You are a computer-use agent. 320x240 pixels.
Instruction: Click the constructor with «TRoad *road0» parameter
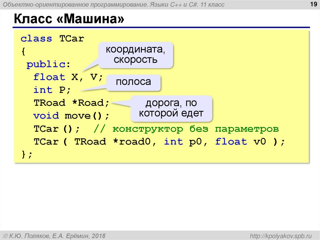click(159, 142)
